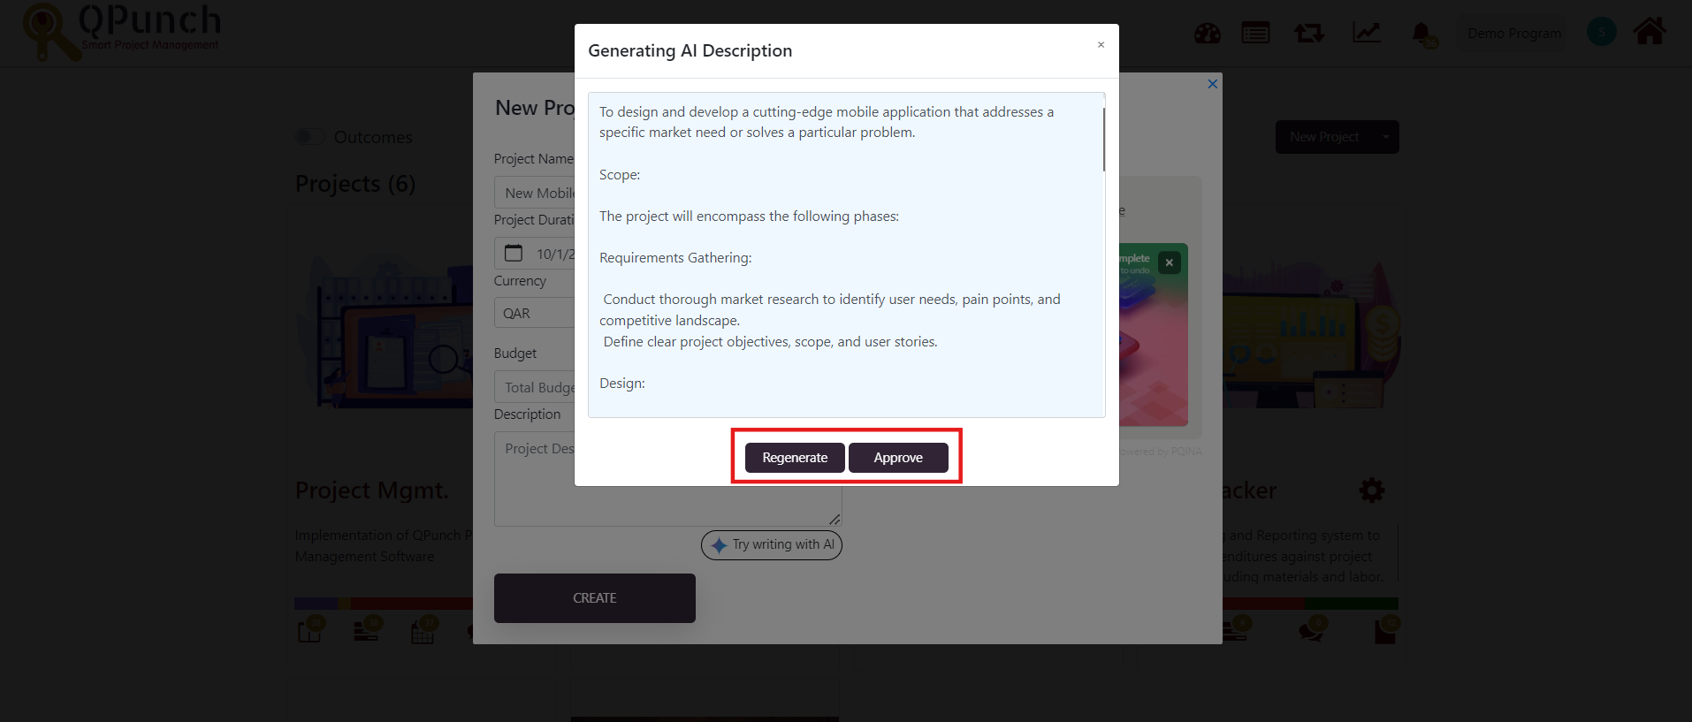Click the generated AI description text area

tap(846, 255)
